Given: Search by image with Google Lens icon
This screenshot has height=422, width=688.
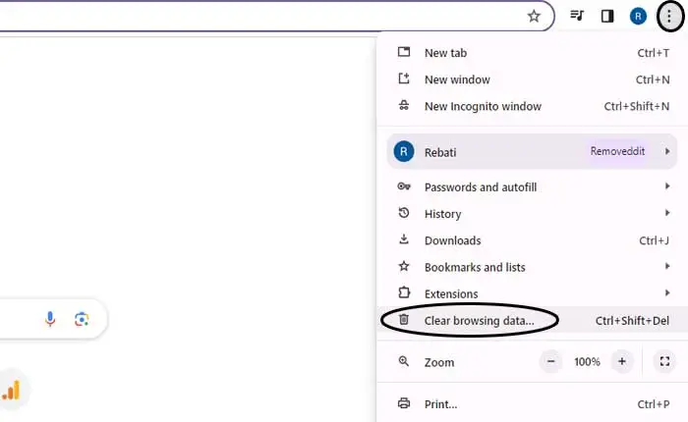Looking at the screenshot, I should (82, 319).
